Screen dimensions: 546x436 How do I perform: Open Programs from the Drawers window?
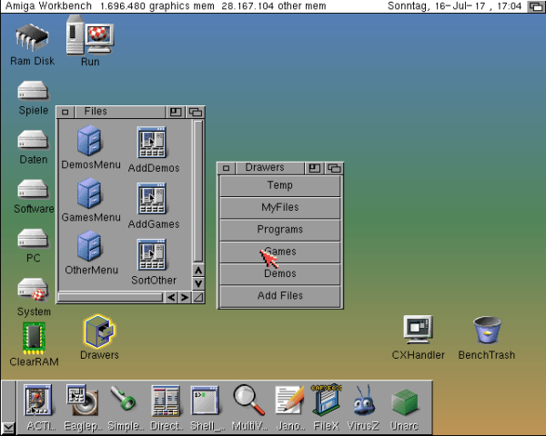280,230
